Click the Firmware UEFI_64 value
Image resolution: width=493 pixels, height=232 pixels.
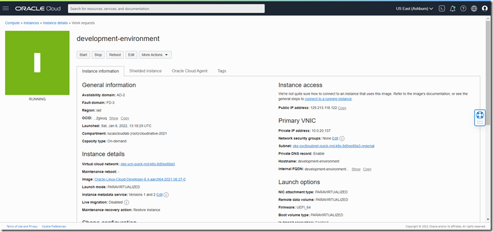(304, 207)
